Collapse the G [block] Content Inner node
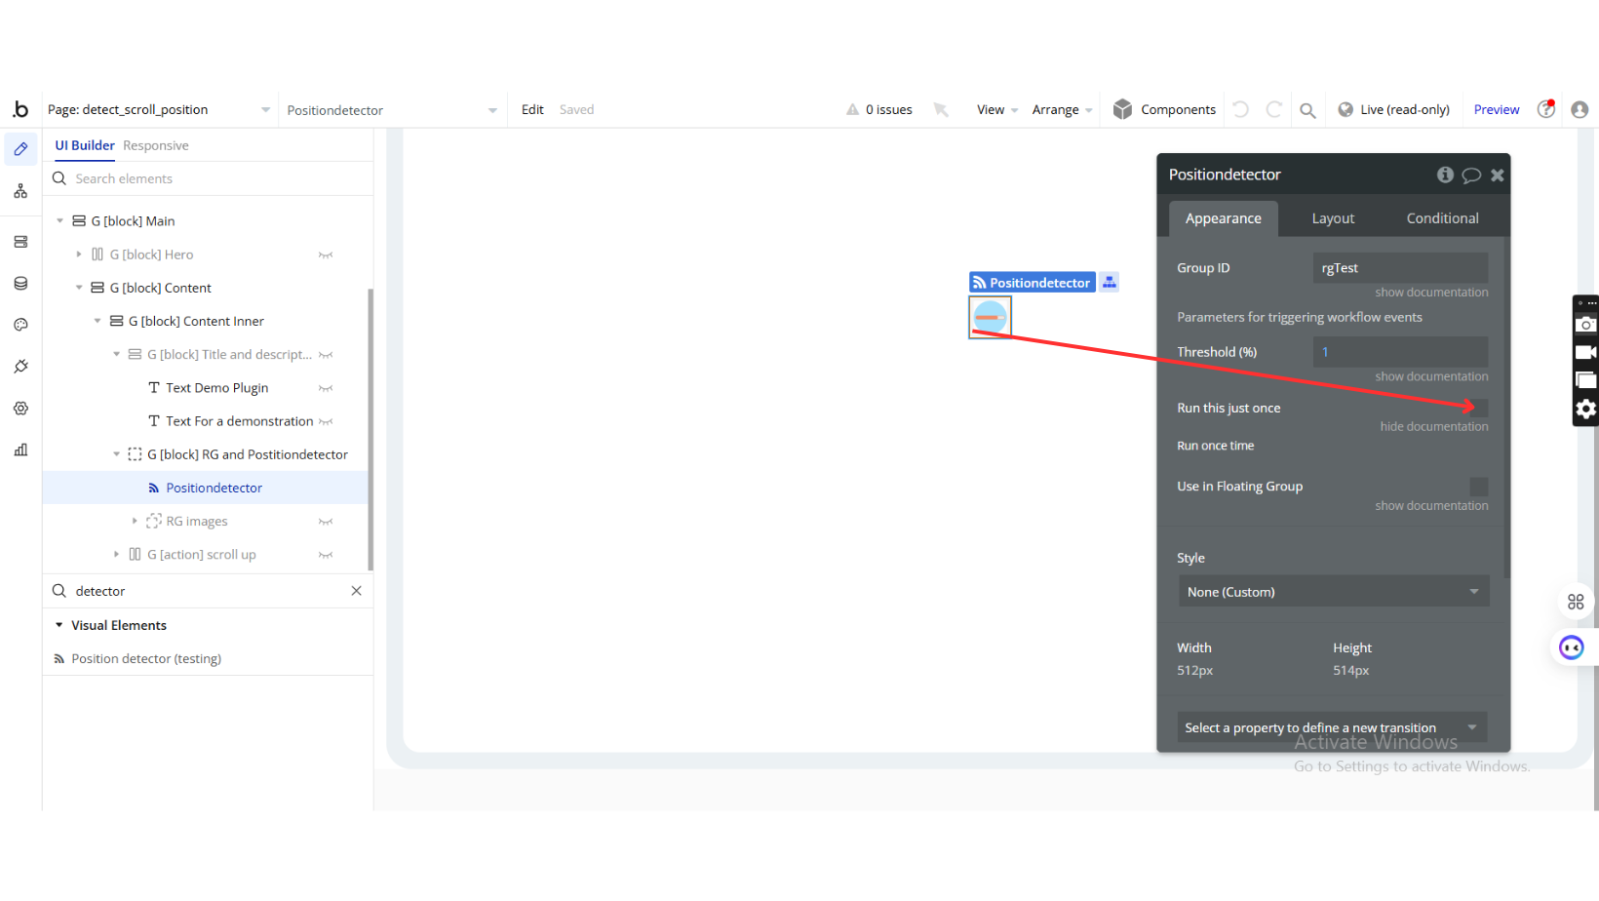 (97, 321)
